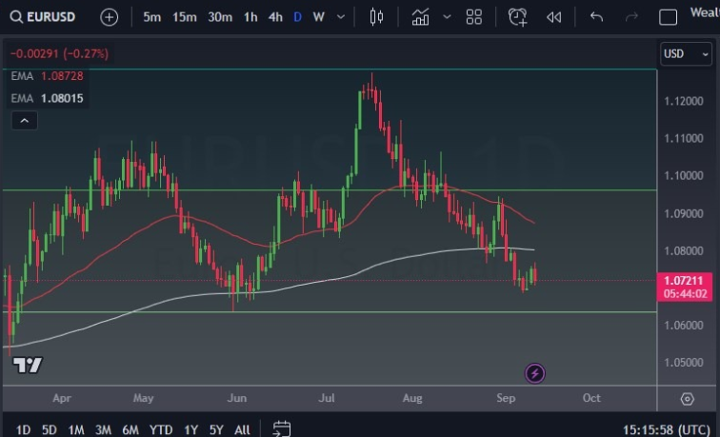This screenshot has height=437, width=720.
Task: Create an alert with the alarm clock icon
Action: (x=517, y=17)
